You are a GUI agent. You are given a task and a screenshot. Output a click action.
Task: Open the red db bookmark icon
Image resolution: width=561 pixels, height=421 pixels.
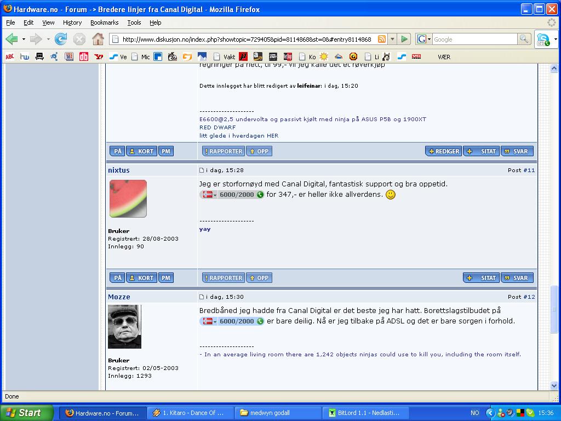[84, 56]
